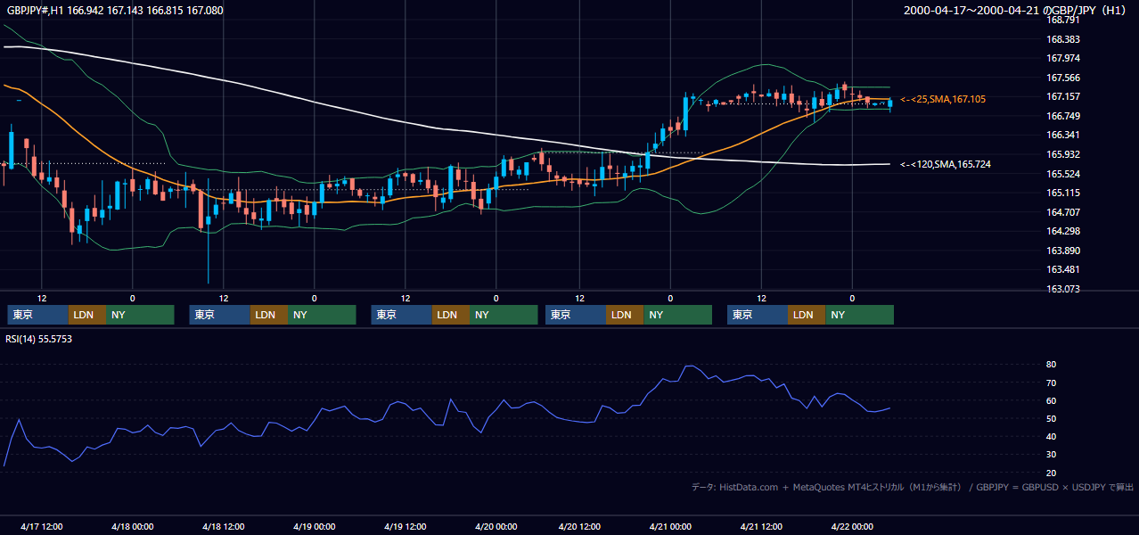This screenshot has height=535, width=1139.
Task: Select the 4/19 00:00 time axis label
Action: (x=314, y=526)
